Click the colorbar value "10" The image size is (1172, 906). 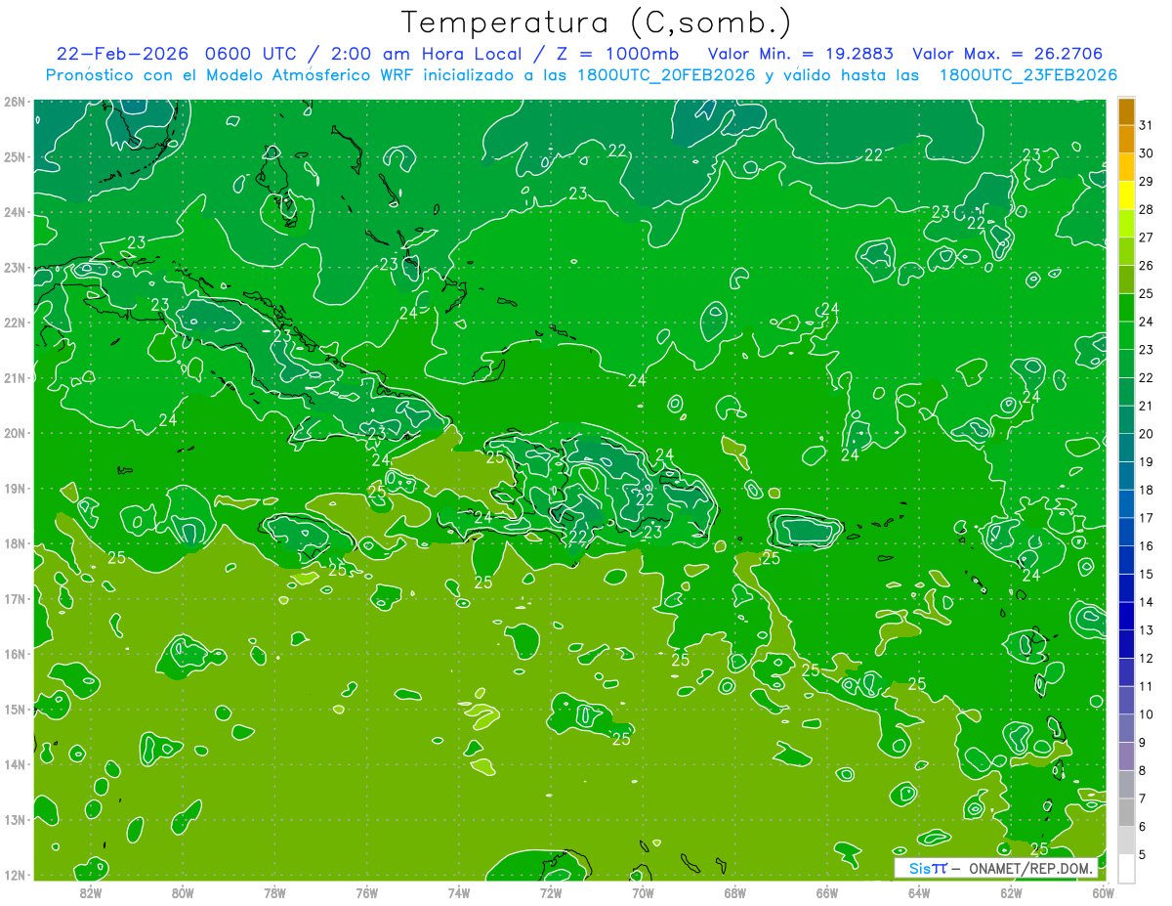coord(1147,714)
